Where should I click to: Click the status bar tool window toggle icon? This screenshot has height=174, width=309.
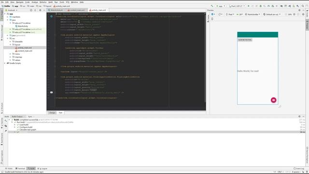[x=2, y=172]
